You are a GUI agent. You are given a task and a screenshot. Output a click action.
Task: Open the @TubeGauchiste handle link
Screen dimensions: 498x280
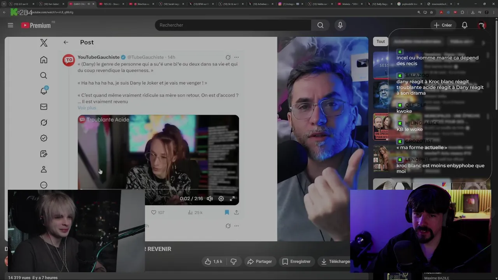pyautogui.click(x=146, y=57)
